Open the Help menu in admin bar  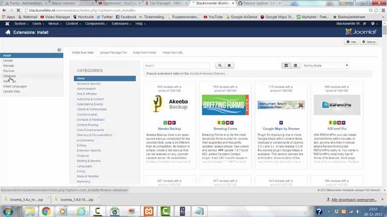coord(140,24)
